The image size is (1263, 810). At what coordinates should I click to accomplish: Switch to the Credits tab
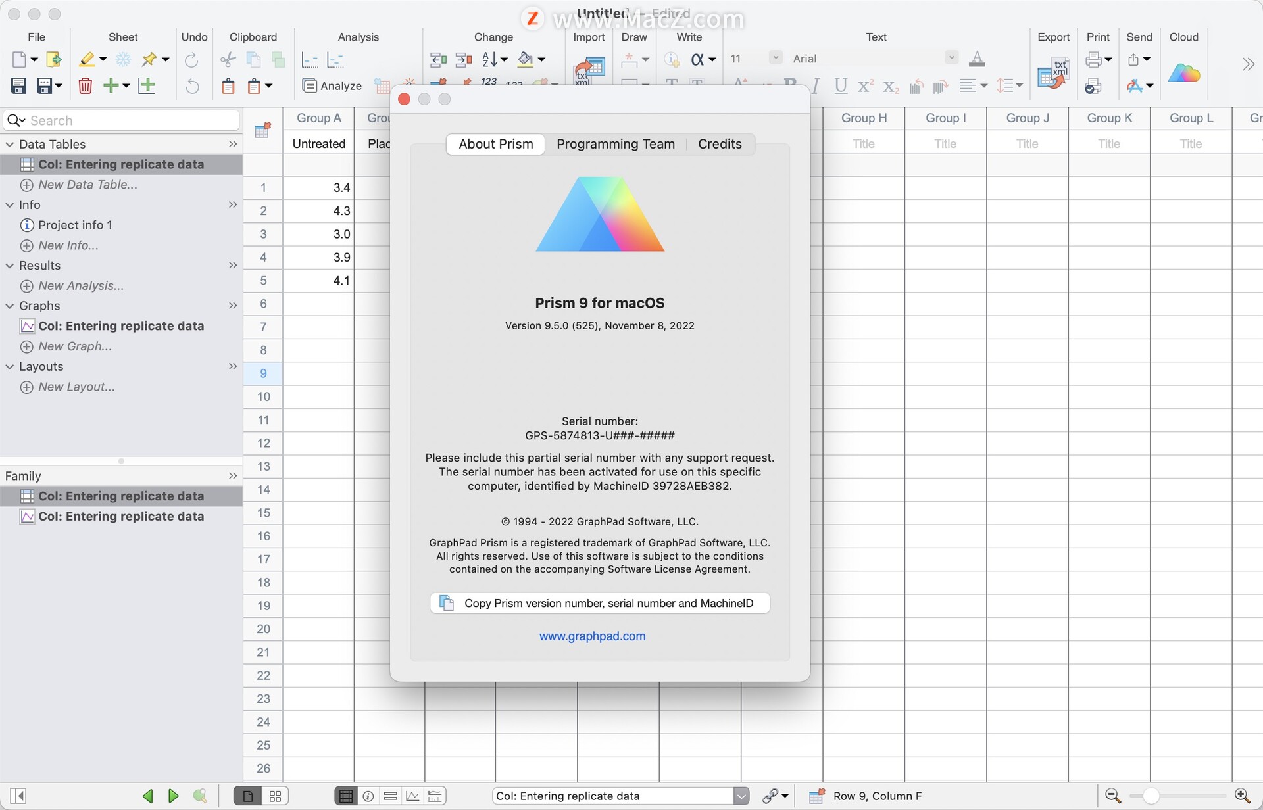tap(720, 144)
